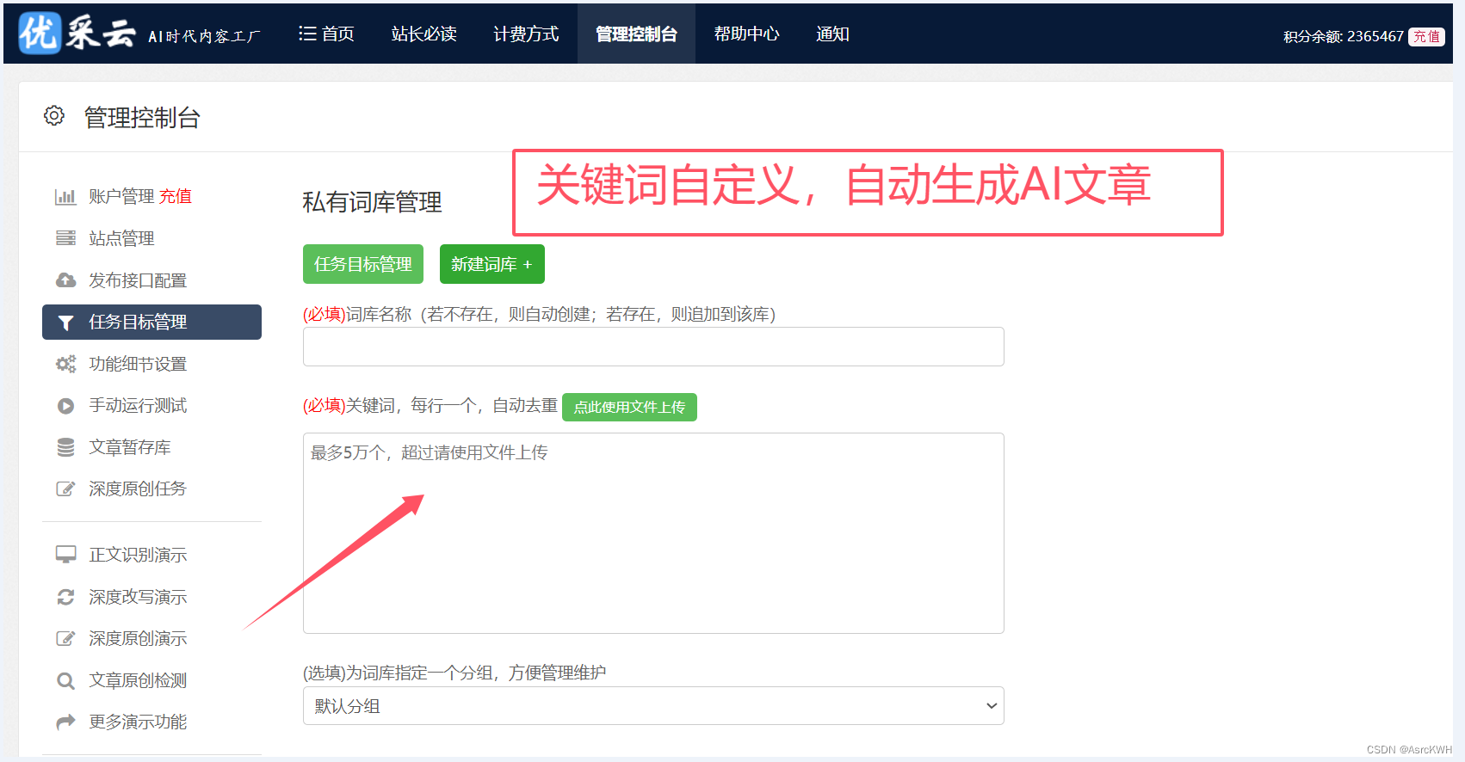The height and width of the screenshot is (762, 1465).
Task: Click the server icon for 站点管理
Action: click(x=65, y=238)
